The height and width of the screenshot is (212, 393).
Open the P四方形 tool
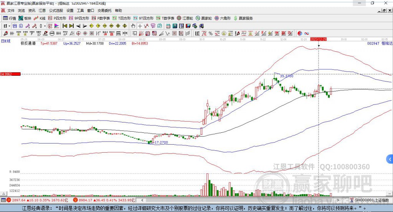(x=57, y=18)
